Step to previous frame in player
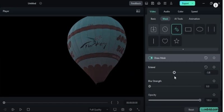This screenshot has width=224, height=112. [x=5, y=109]
